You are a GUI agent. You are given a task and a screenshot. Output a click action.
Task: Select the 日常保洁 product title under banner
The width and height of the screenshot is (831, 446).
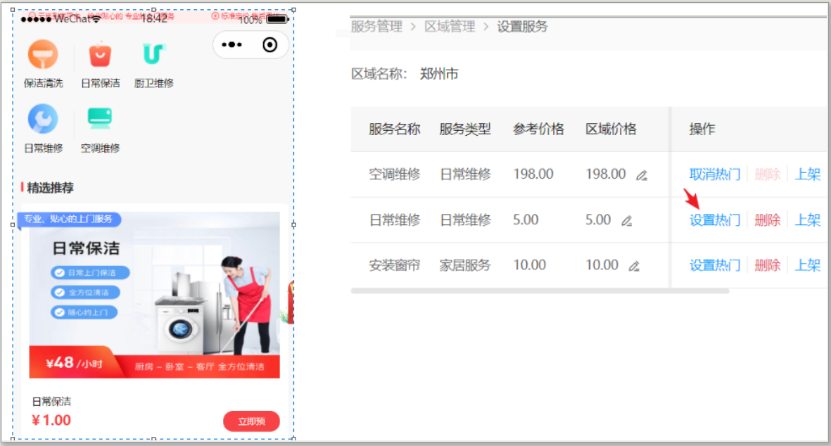[x=51, y=402]
